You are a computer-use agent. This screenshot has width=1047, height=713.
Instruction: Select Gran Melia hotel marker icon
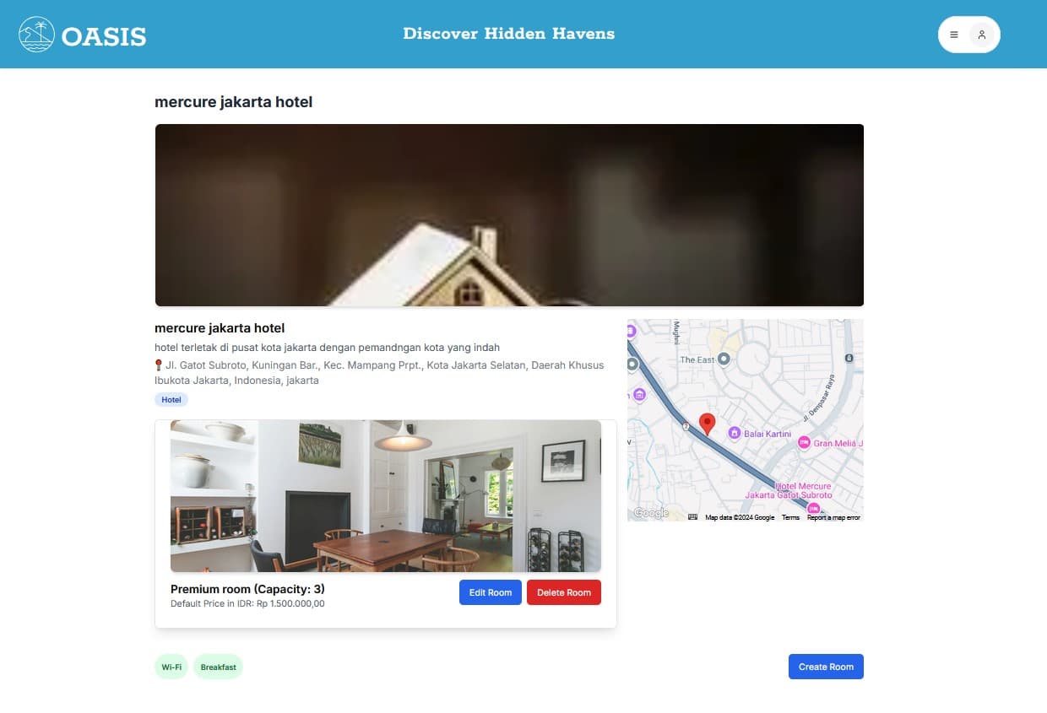[804, 442]
